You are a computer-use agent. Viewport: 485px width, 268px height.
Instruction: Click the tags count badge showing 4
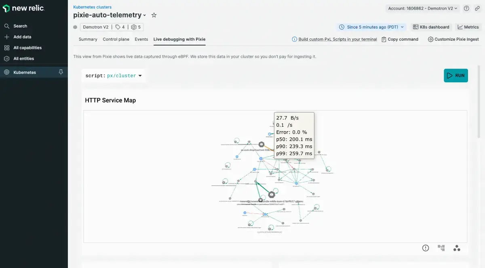120,27
